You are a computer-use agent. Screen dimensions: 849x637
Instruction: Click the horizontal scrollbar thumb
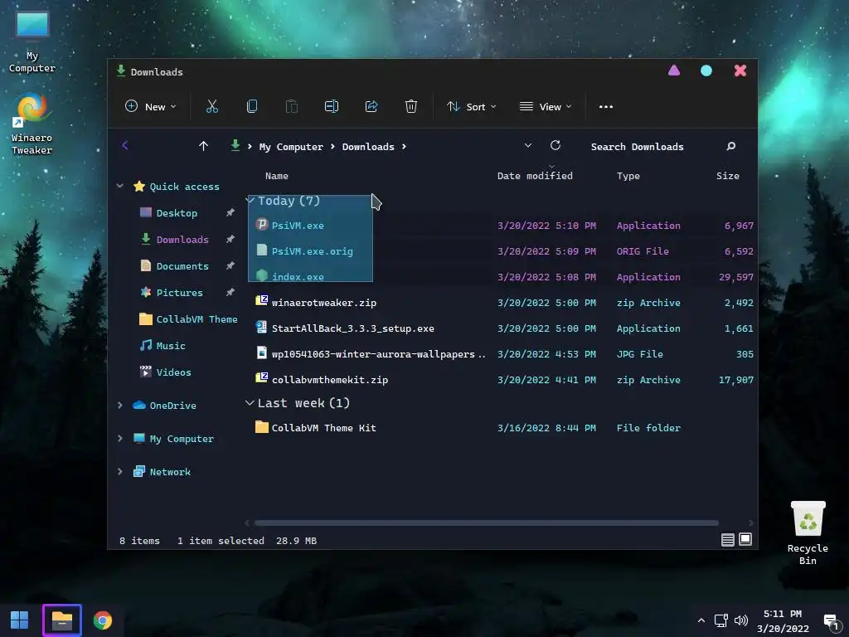point(486,523)
